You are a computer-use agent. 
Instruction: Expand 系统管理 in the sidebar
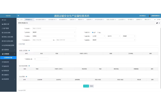(8, 79)
